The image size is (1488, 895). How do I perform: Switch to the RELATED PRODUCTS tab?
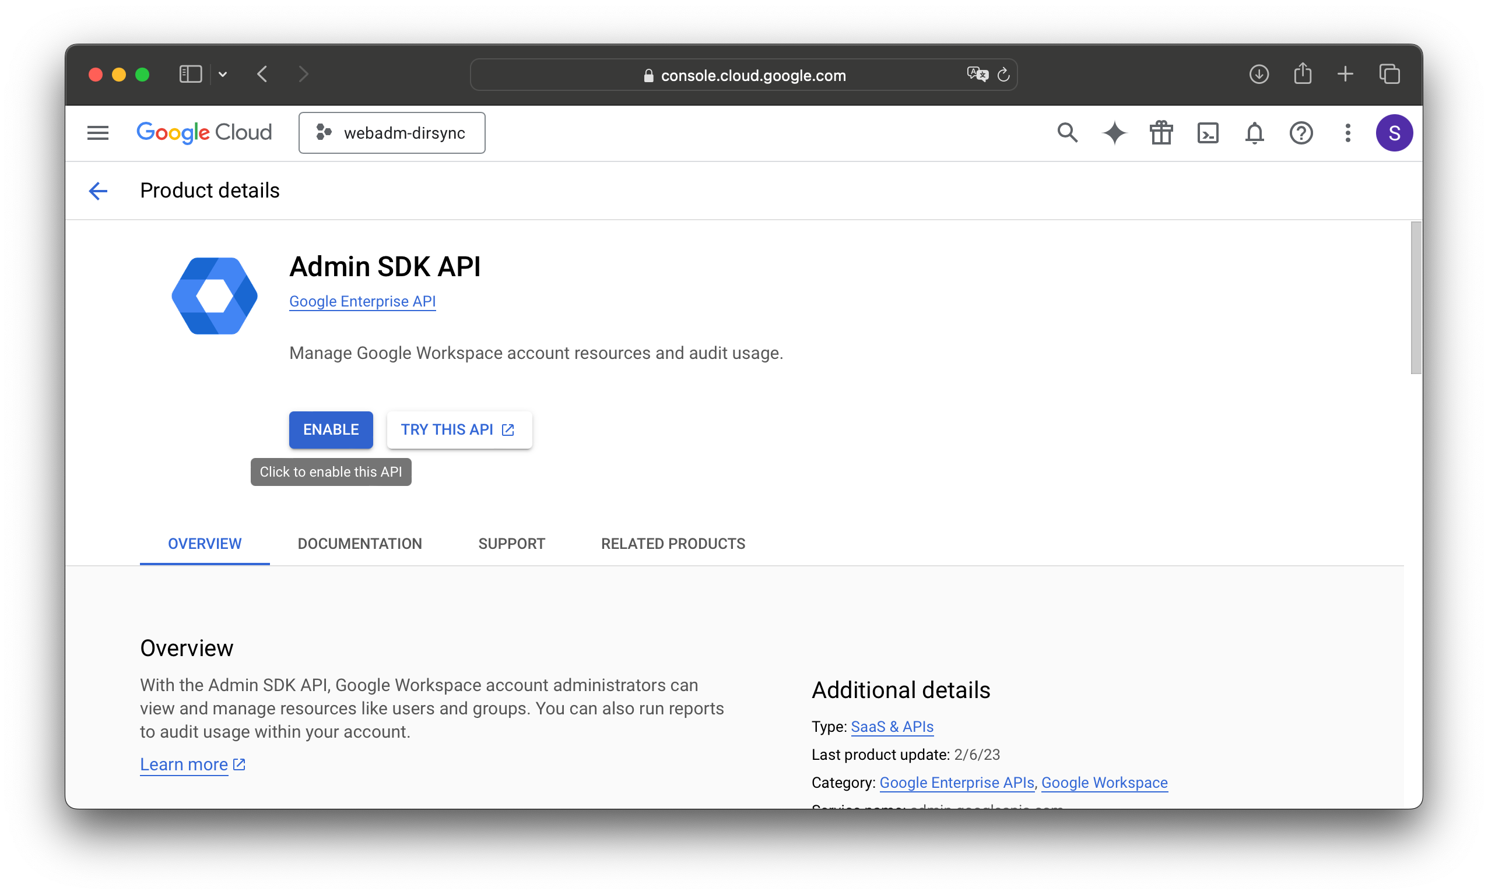click(673, 544)
